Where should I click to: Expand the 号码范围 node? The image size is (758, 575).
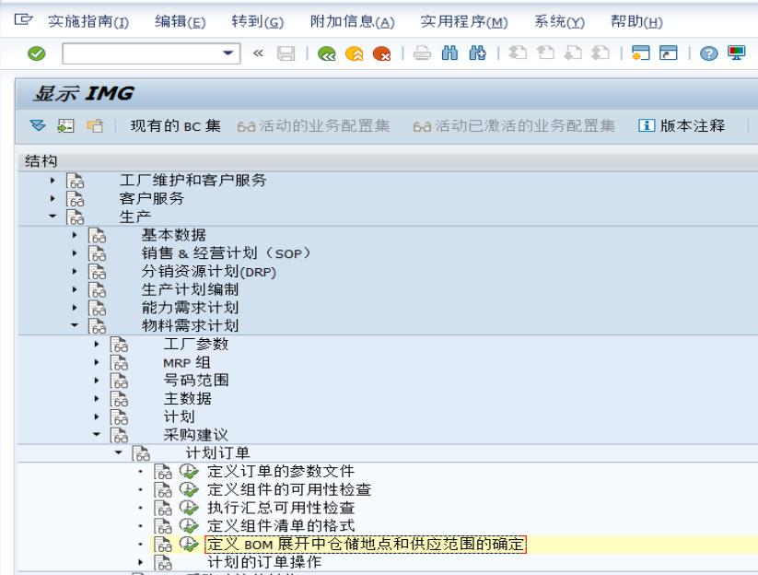pos(97,381)
